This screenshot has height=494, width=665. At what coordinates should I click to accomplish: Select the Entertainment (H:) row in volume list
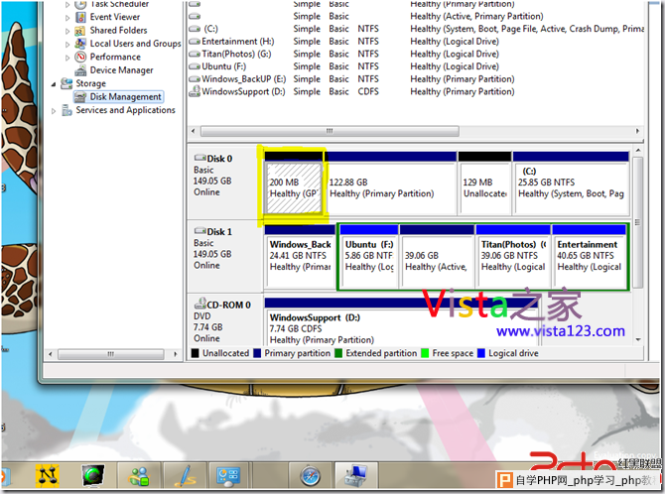coord(416,42)
